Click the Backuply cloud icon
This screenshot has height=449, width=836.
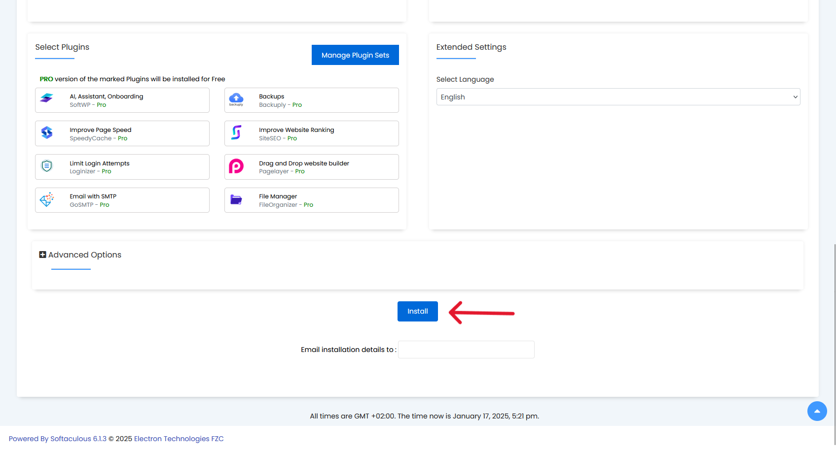click(x=236, y=99)
